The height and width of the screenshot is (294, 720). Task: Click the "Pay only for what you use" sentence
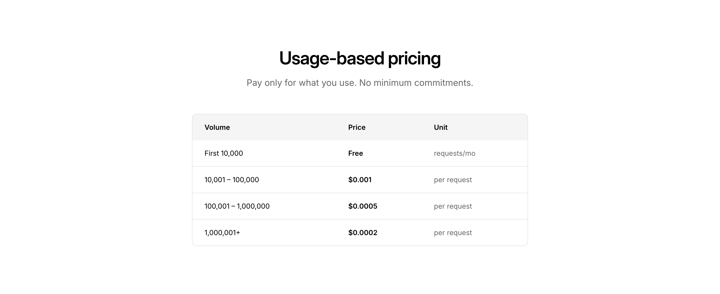[x=301, y=83]
